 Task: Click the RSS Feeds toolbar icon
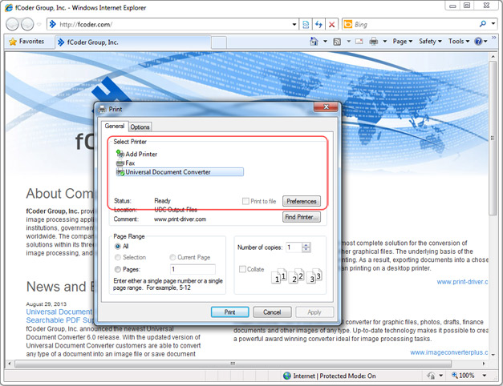[337, 42]
